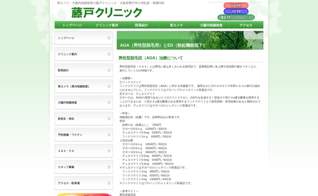Select クリニック案内 in the sidebar

pos(84,54)
